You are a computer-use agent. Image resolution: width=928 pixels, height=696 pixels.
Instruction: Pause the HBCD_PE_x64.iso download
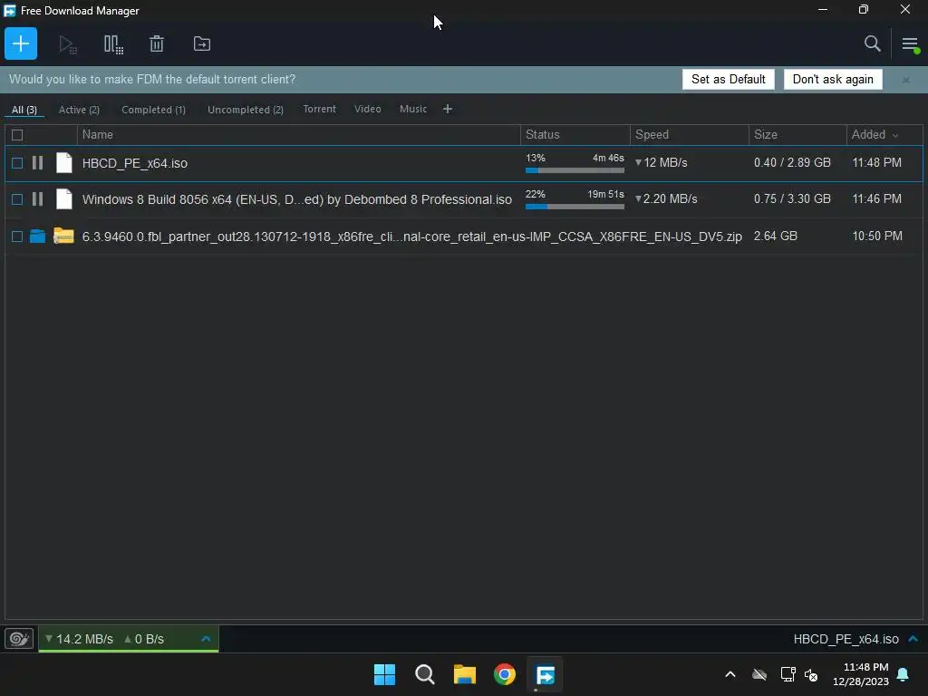click(x=37, y=163)
